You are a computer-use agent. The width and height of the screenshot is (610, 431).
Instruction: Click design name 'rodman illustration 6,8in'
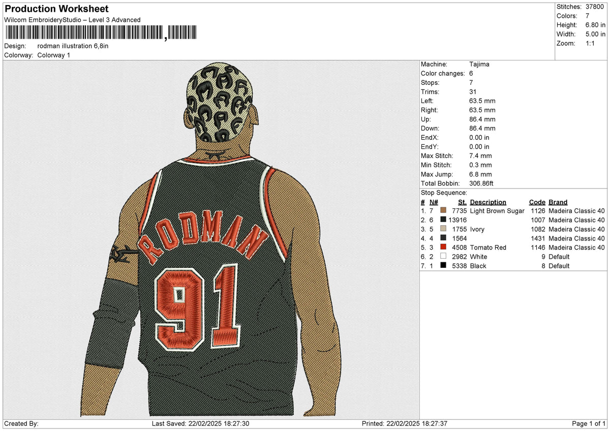pyautogui.click(x=73, y=46)
